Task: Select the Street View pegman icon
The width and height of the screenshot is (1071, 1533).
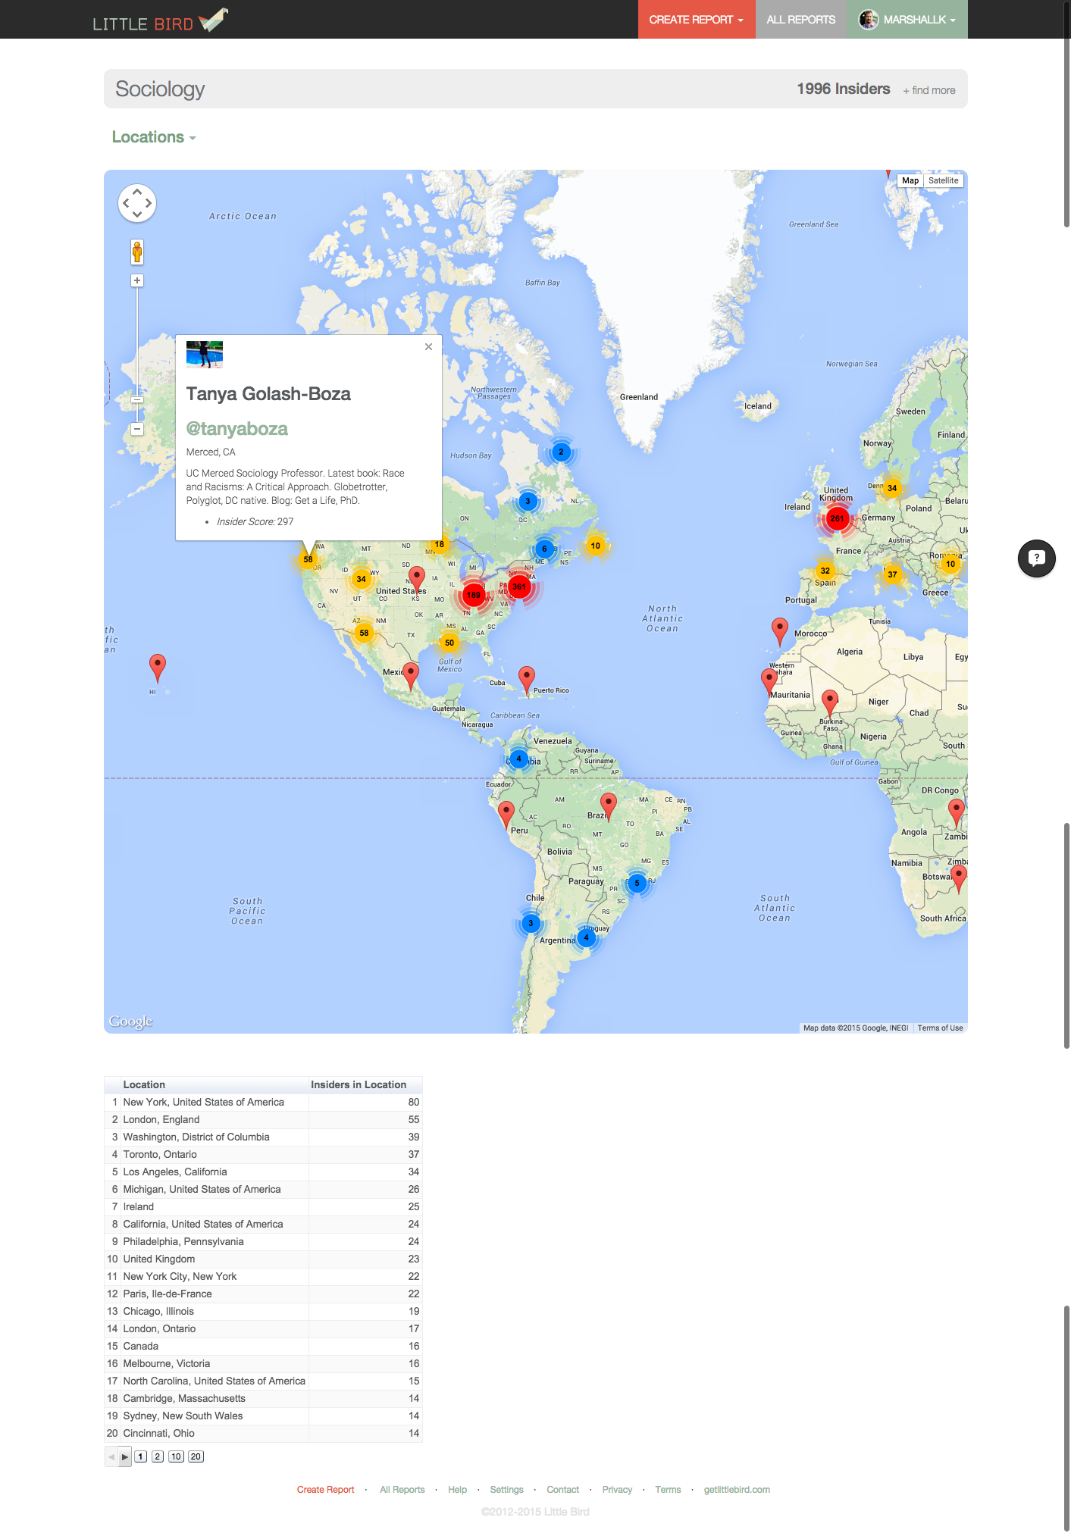Action: [x=137, y=252]
